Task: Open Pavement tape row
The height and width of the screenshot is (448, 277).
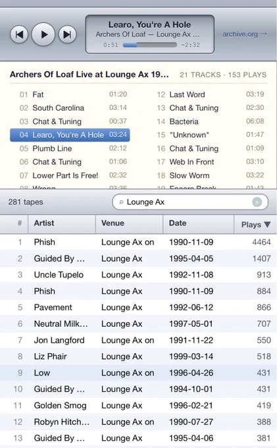Action: (138, 307)
